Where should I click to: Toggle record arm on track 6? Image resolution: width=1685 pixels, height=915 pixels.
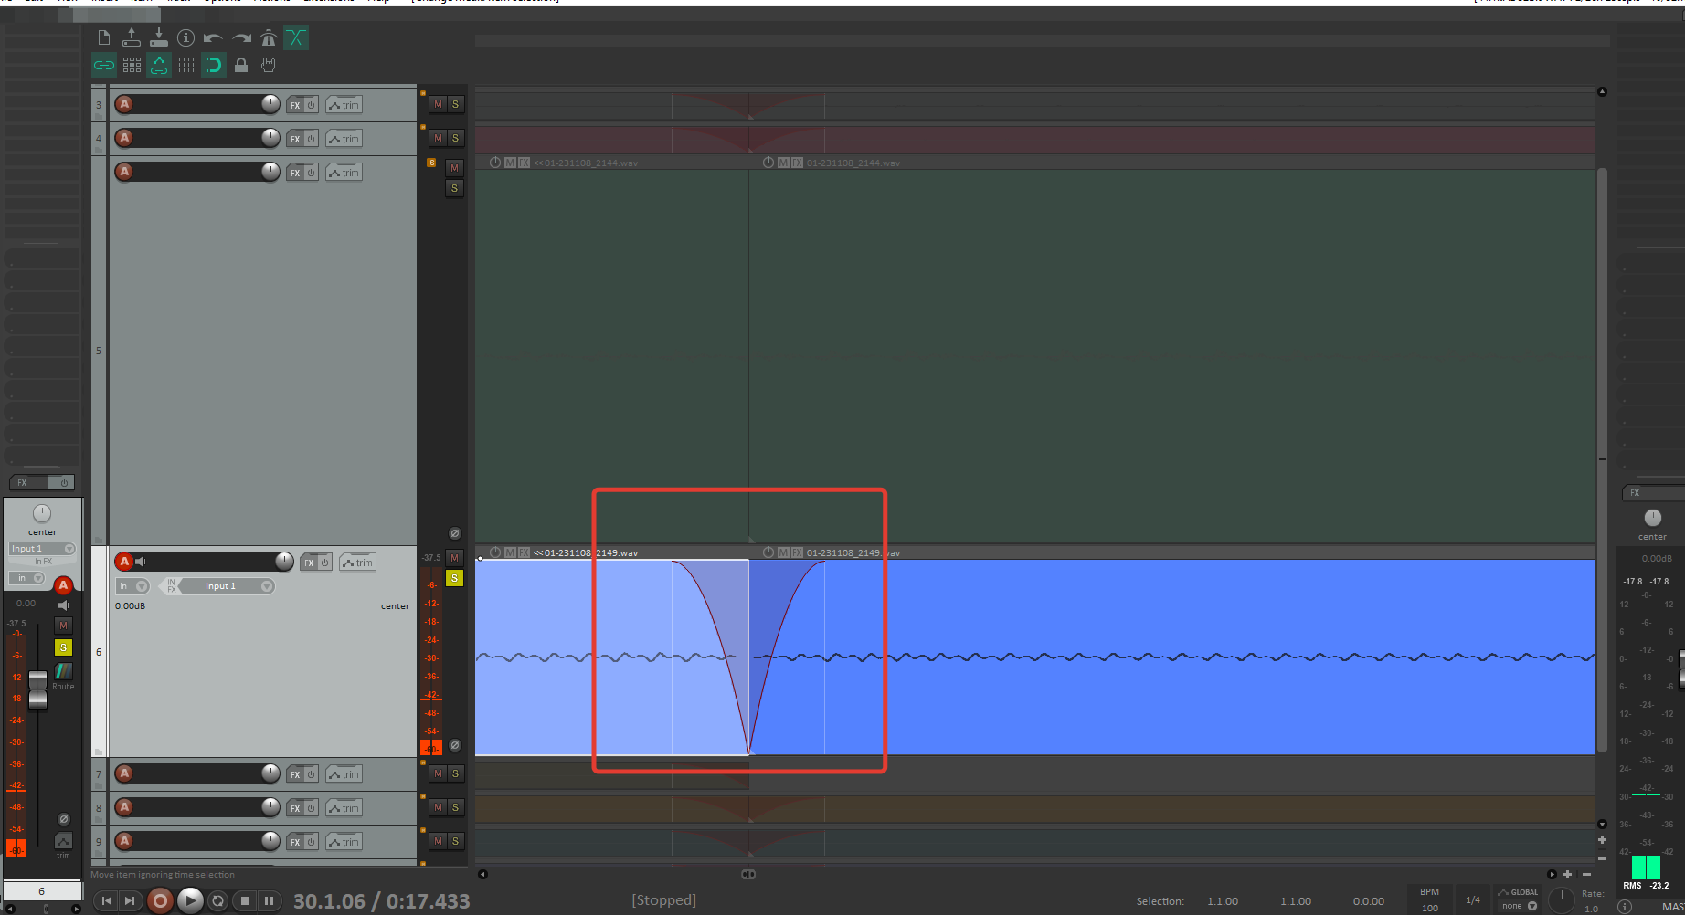pyautogui.click(x=124, y=562)
